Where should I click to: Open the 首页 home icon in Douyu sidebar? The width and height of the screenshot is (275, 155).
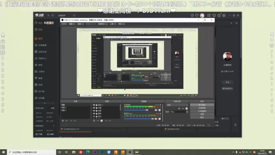pos(36,39)
